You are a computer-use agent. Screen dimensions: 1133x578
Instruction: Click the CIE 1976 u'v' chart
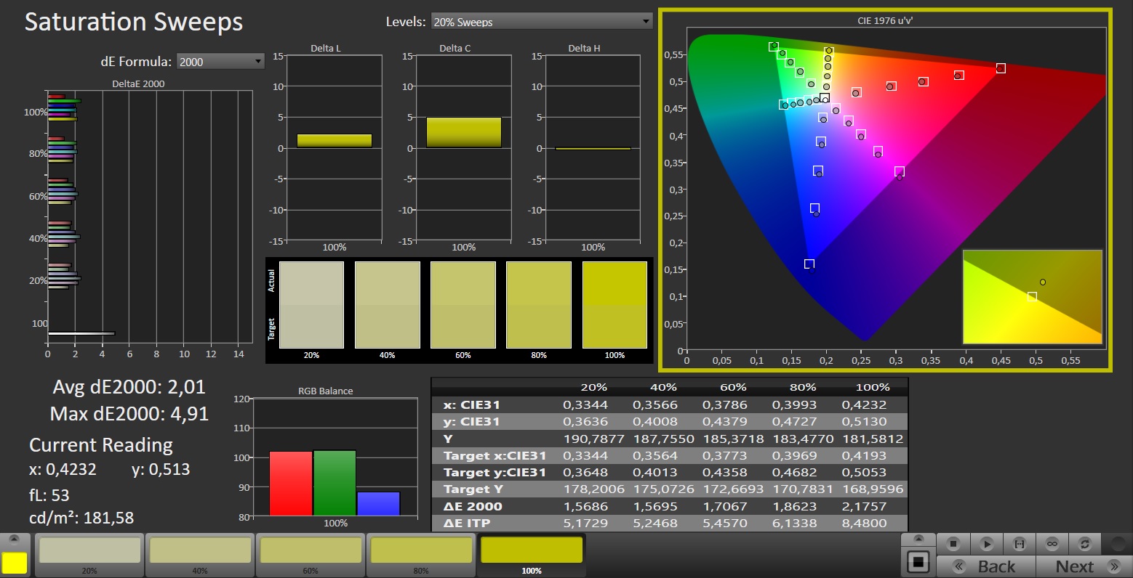884,190
